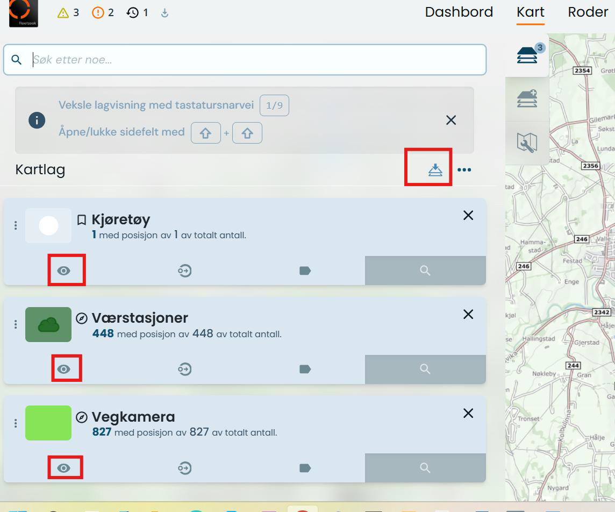Search within the Værstasjoner layer

425,369
